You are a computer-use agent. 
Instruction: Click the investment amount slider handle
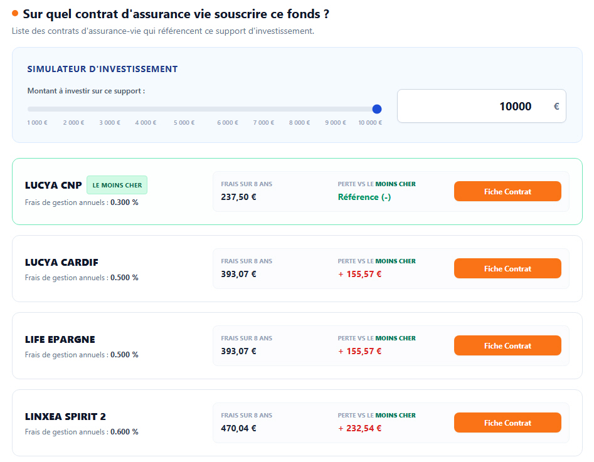[x=376, y=109]
